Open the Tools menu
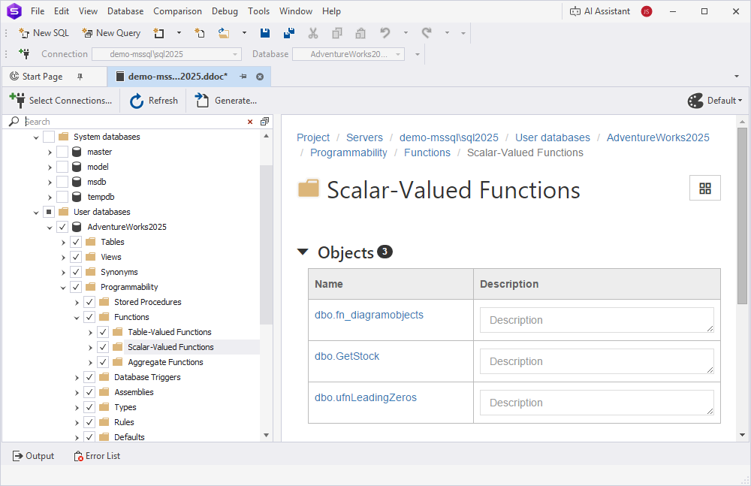The height and width of the screenshot is (486, 751). pyautogui.click(x=258, y=11)
